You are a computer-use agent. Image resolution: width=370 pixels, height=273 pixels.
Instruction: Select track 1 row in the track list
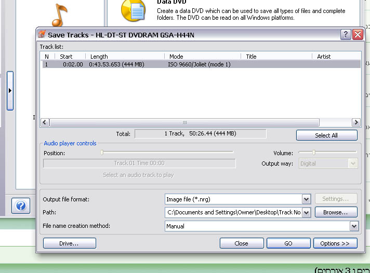201,64
